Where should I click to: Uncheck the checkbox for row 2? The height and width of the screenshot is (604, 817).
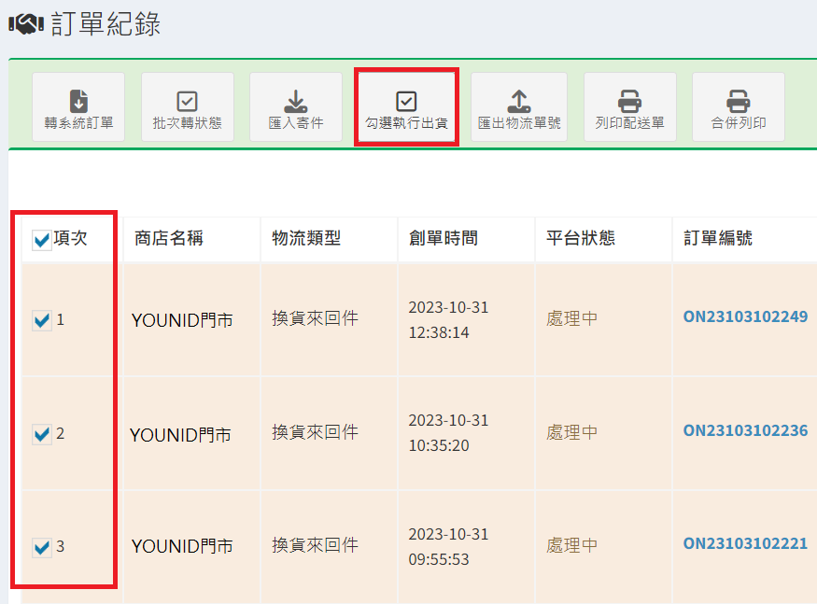click(x=42, y=434)
